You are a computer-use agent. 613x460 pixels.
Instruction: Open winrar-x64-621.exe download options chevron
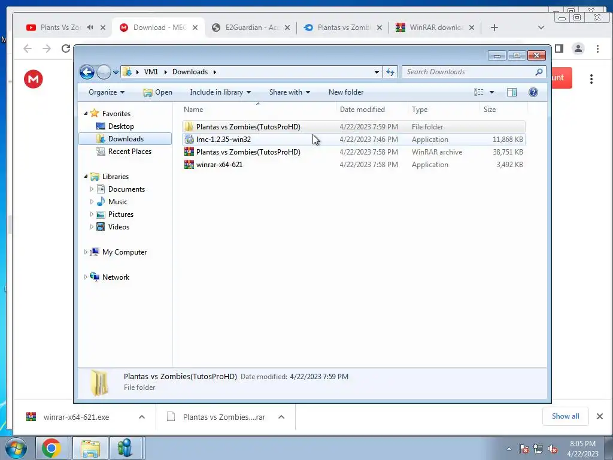[x=142, y=417]
